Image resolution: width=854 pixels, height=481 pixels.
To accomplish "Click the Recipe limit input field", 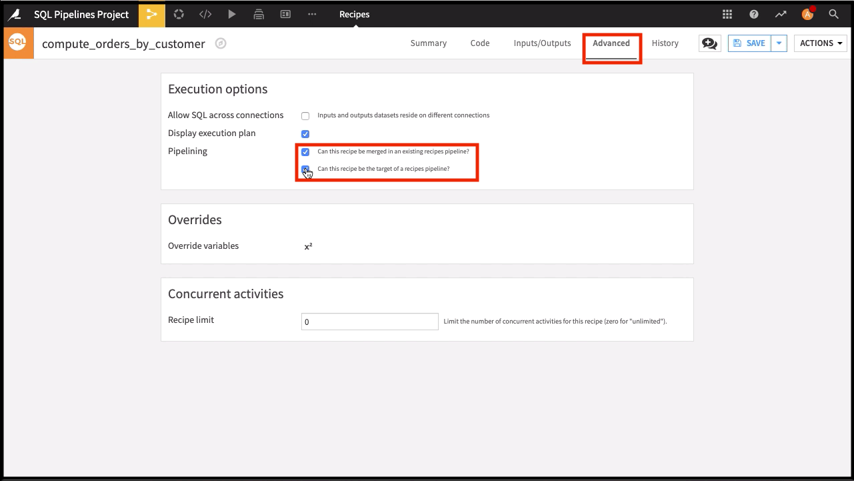I will coord(369,322).
